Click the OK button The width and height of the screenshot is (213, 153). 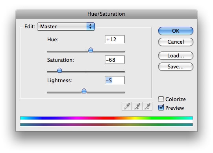(176, 31)
